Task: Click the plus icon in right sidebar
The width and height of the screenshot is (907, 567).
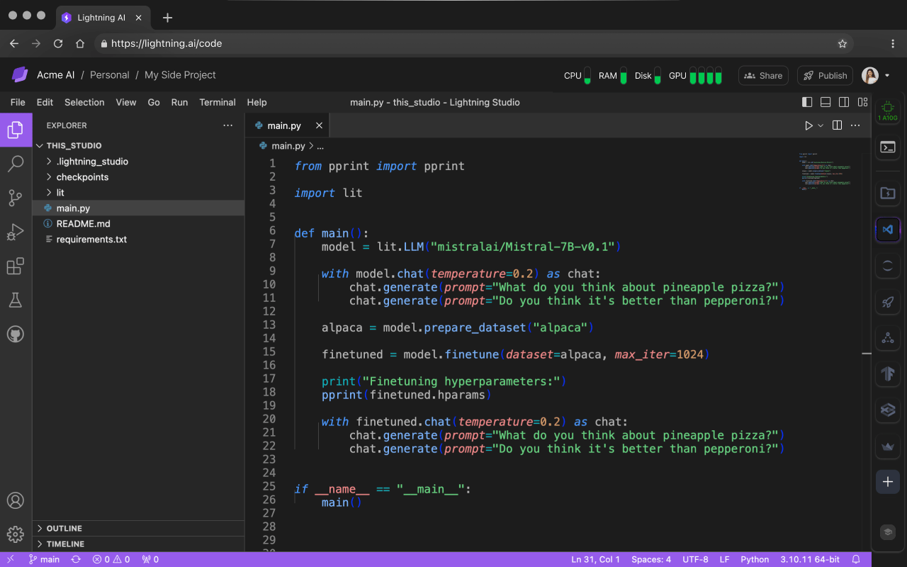Action: (887, 482)
